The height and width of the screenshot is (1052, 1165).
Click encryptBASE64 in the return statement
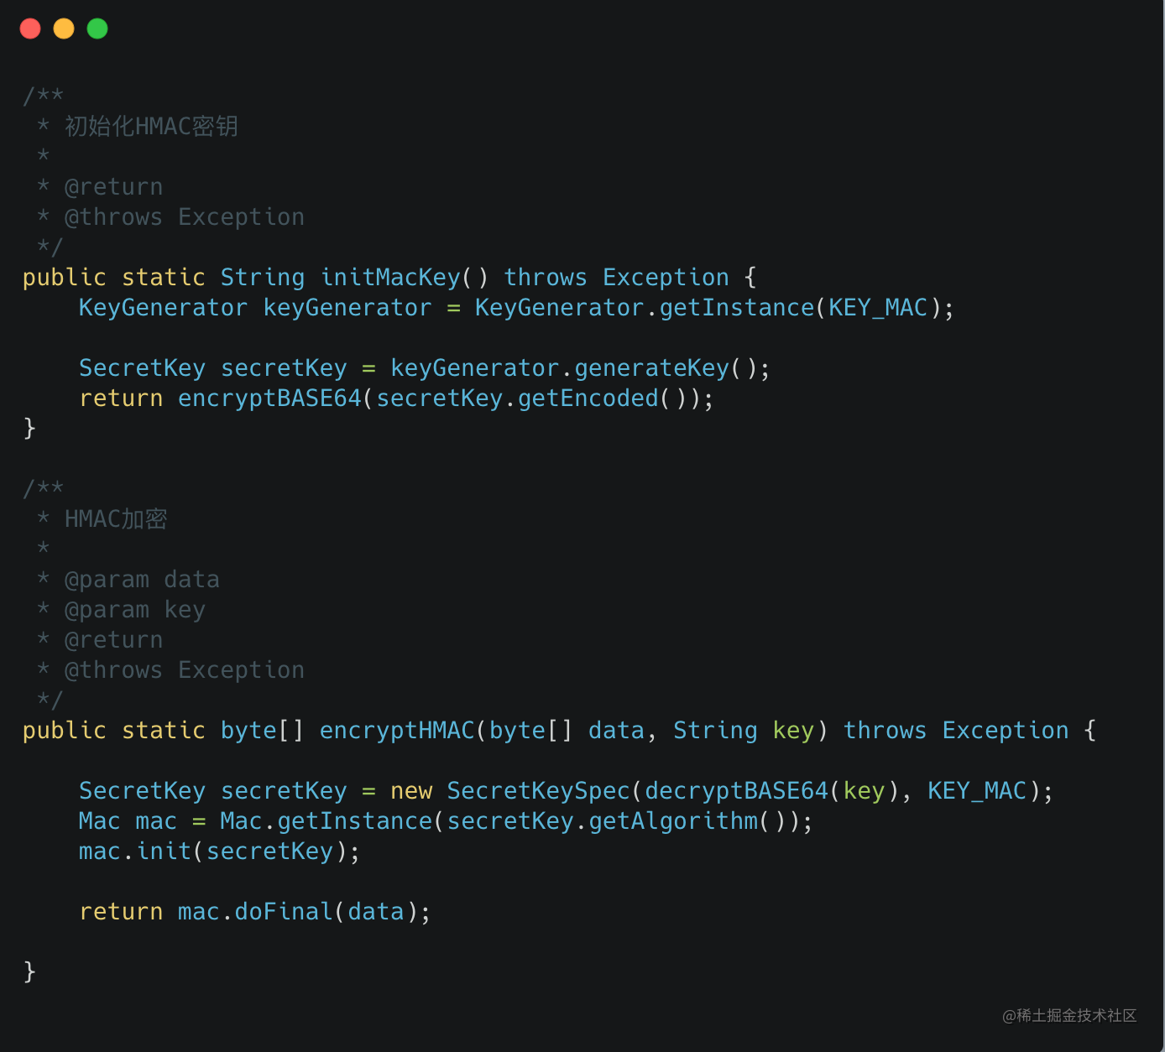(x=269, y=398)
